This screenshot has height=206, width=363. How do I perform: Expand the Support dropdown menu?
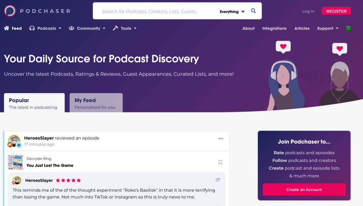click(x=328, y=28)
